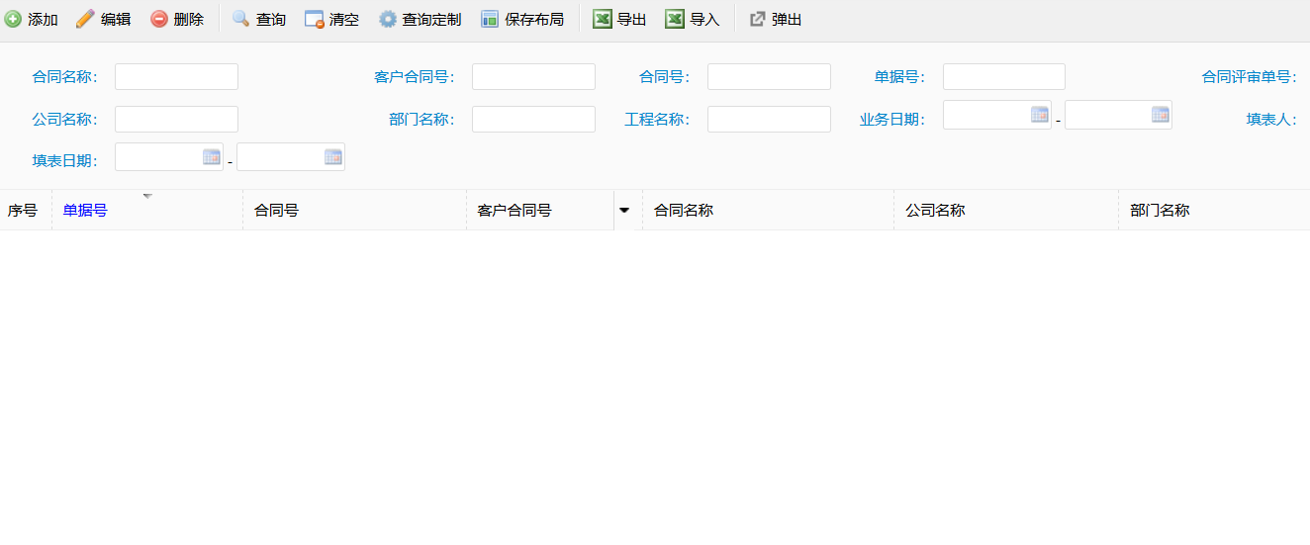The width and height of the screenshot is (1310, 545).
Task: Focus the 部门名称 input field
Action: pyautogui.click(x=533, y=119)
